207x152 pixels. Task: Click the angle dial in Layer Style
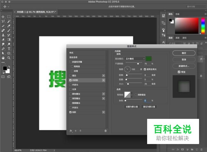(127, 69)
